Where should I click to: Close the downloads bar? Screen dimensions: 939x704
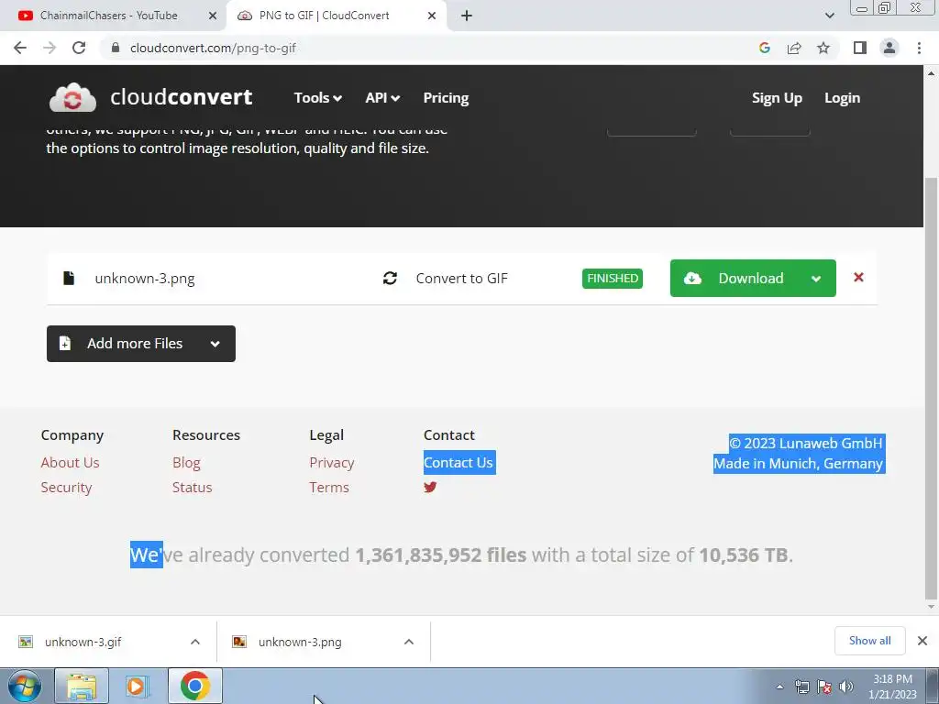pos(922,641)
